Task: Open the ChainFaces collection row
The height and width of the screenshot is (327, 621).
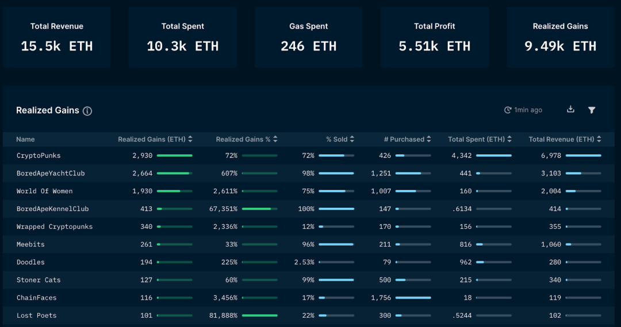Action: (309, 298)
